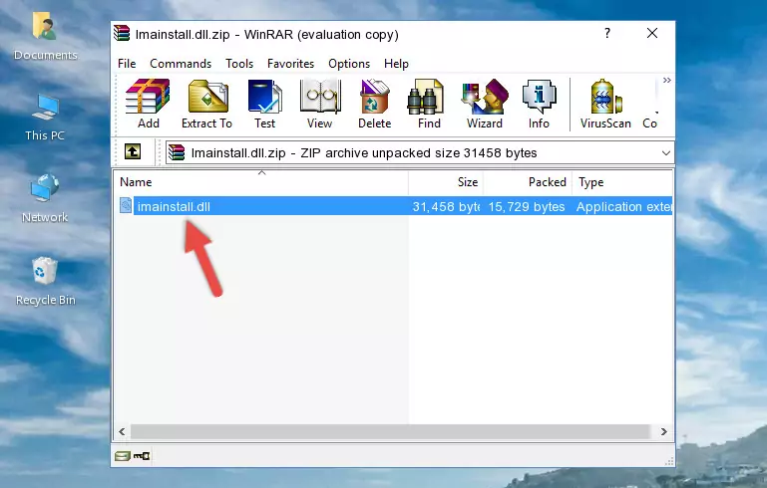Open the Favorites menu
767x488 pixels.
[x=290, y=64]
